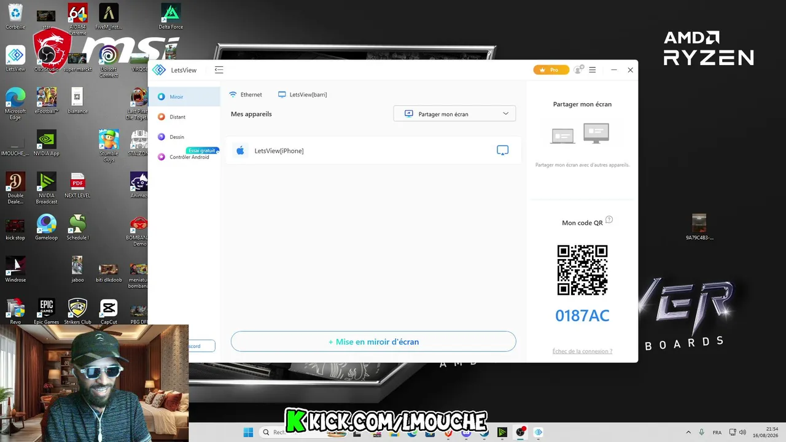Click the Mon code QR image
This screenshot has width=786, height=442.
pyautogui.click(x=582, y=270)
